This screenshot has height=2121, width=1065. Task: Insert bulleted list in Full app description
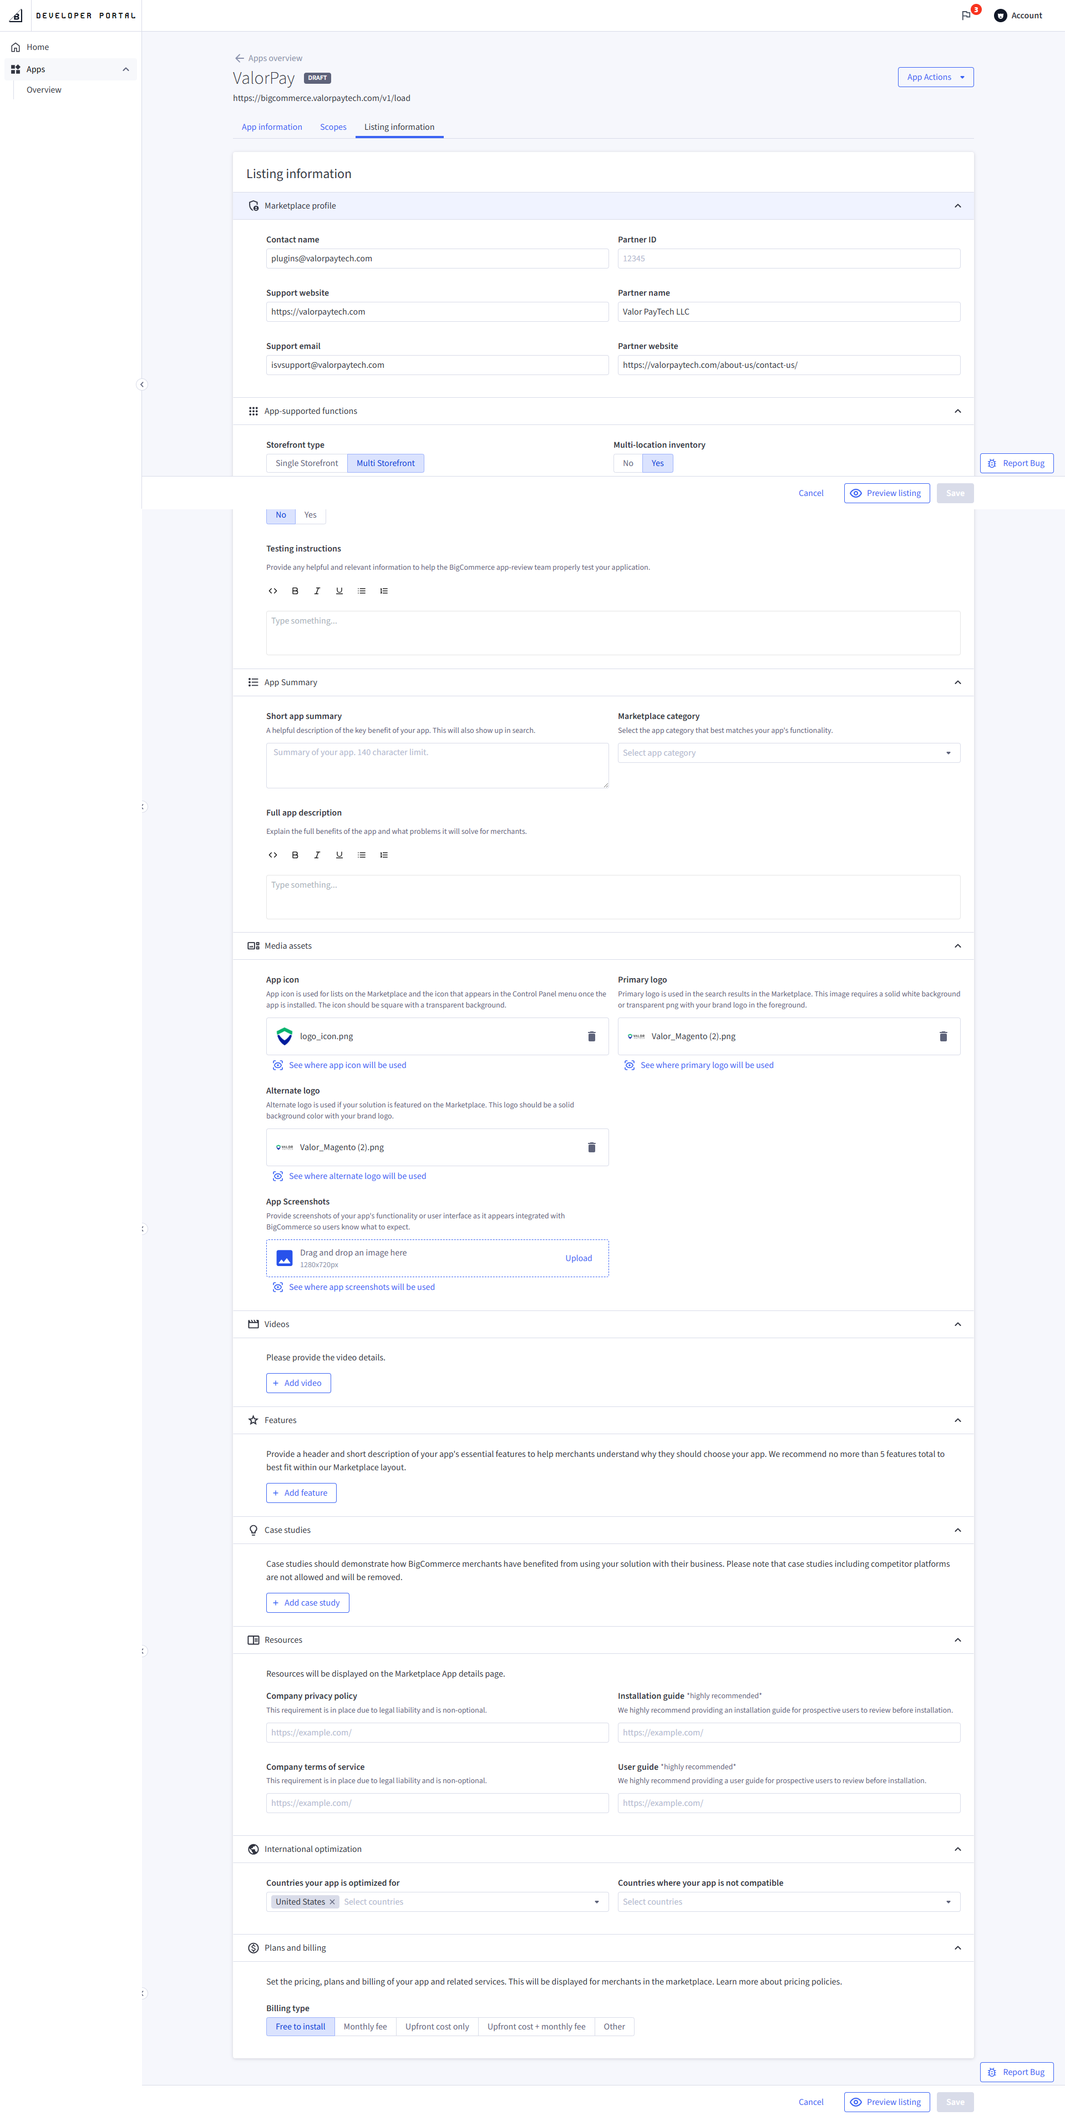[361, 854]
